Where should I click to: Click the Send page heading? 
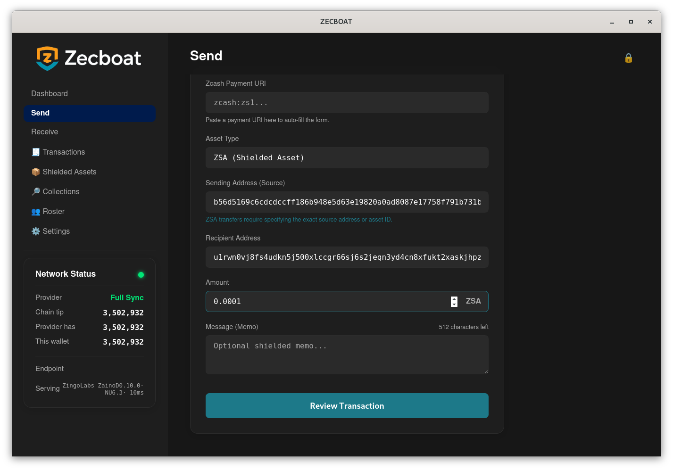(206, 56)
